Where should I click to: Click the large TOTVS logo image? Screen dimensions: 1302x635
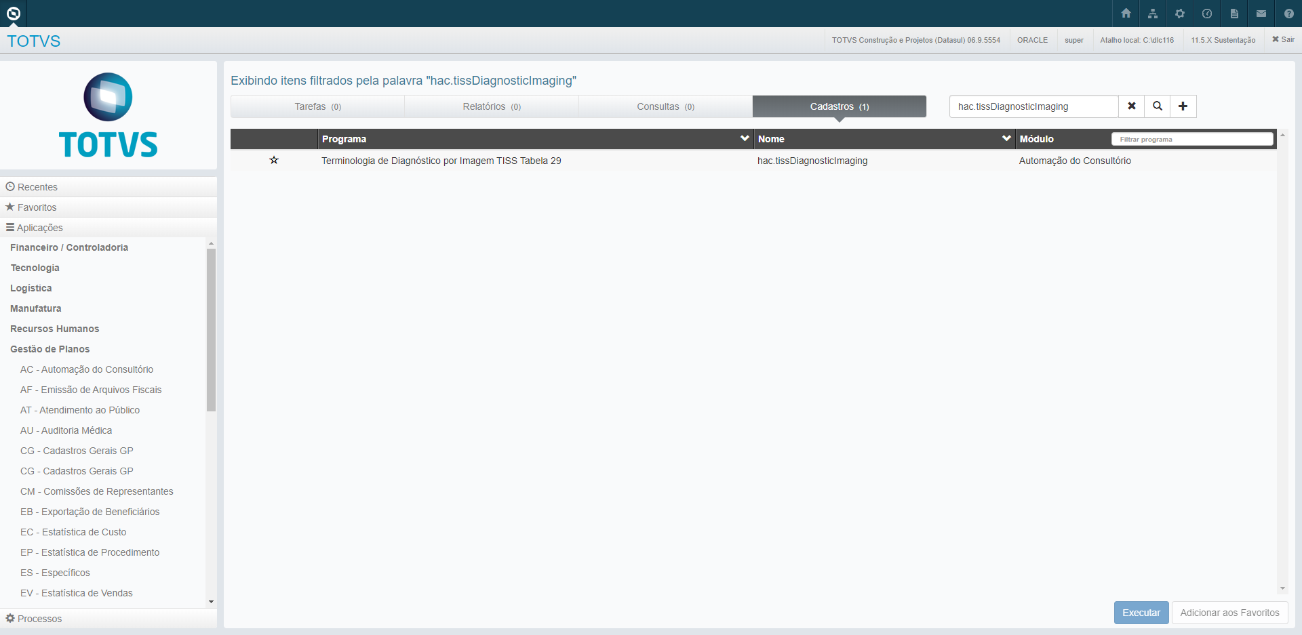(108, 115)
